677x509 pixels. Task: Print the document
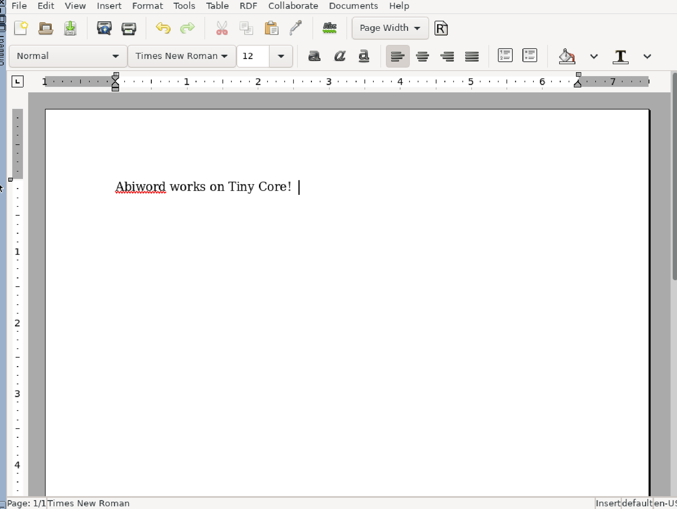(x=129, y=28)
